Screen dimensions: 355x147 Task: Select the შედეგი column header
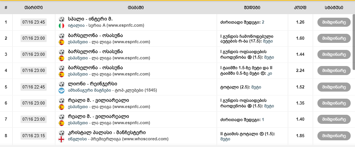pos(252,7)
